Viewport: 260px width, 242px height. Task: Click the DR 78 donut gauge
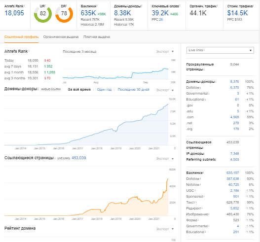[64, 14]
